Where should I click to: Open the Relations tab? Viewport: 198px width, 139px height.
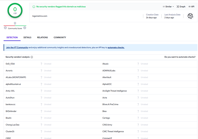(x=42, y=37)
